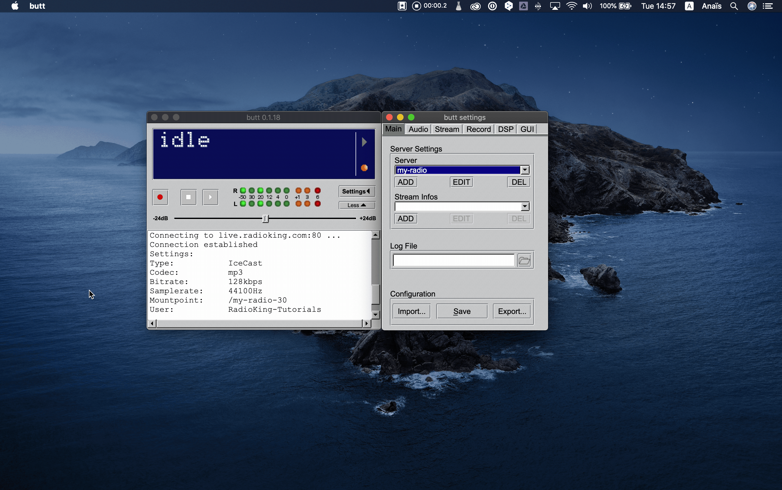The image size is (782, 490).
Task: Collapse the log with the Less button
Action: [356, 205]
